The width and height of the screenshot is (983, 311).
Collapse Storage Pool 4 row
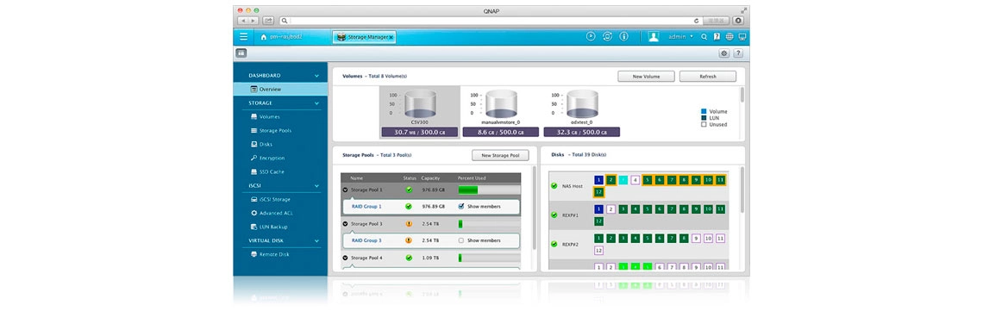click(346, 258)
